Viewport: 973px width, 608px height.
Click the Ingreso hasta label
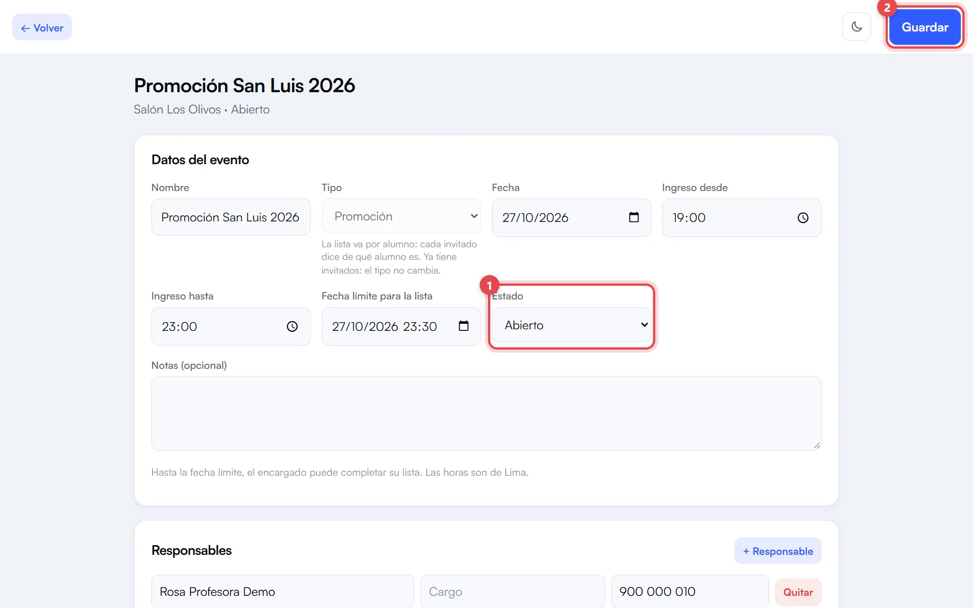click(182, 296)
